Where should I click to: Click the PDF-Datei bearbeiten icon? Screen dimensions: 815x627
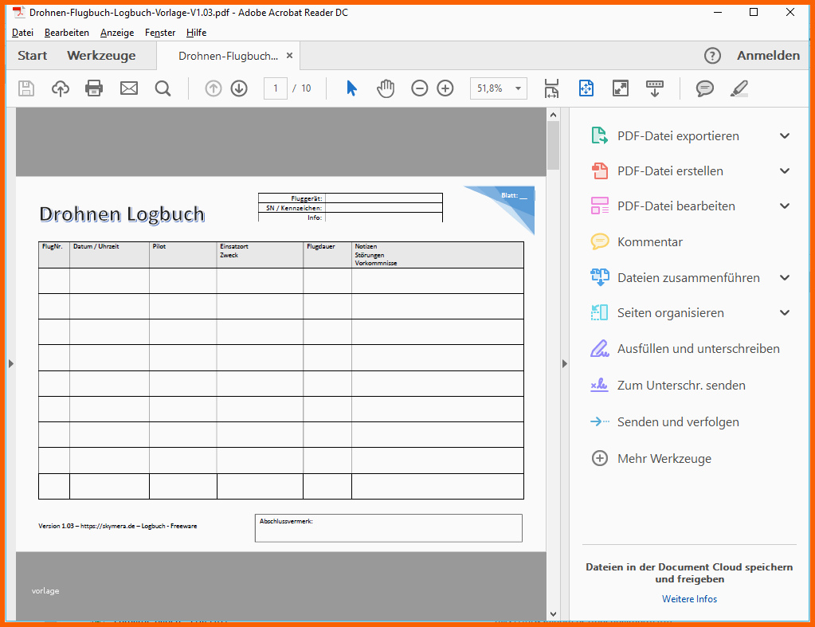[x=600, y=206]
